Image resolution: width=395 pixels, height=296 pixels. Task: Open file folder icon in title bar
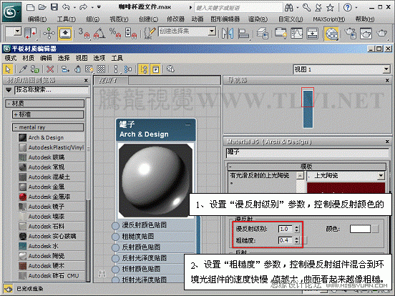42,8
